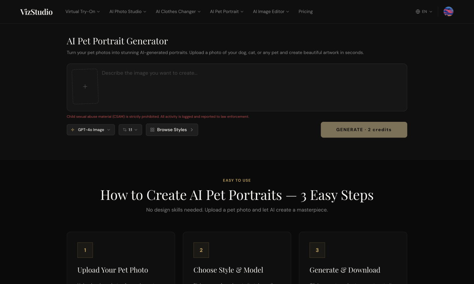Click the crop icon in the aspect ratio selector

point(124,130)
